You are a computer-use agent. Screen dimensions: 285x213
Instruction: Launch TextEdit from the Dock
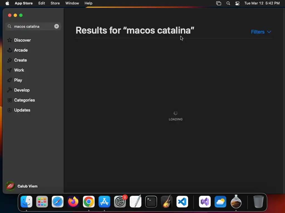point(136,201)
